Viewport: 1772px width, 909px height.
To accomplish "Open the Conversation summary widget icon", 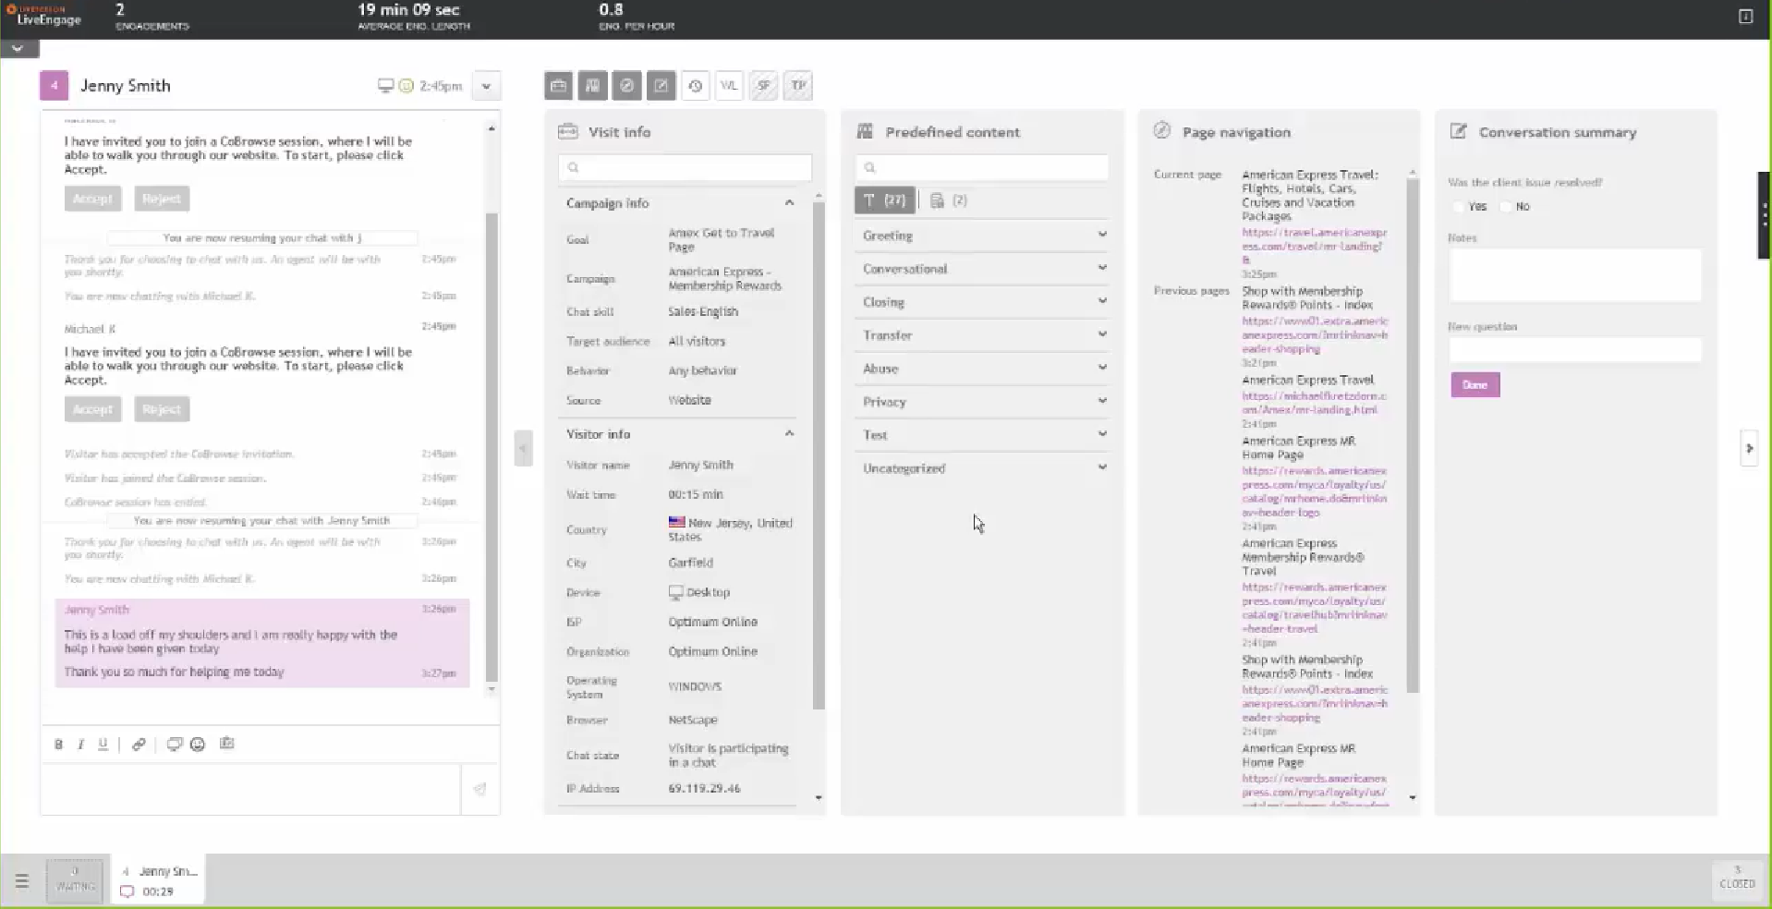I will pos(661,86).
